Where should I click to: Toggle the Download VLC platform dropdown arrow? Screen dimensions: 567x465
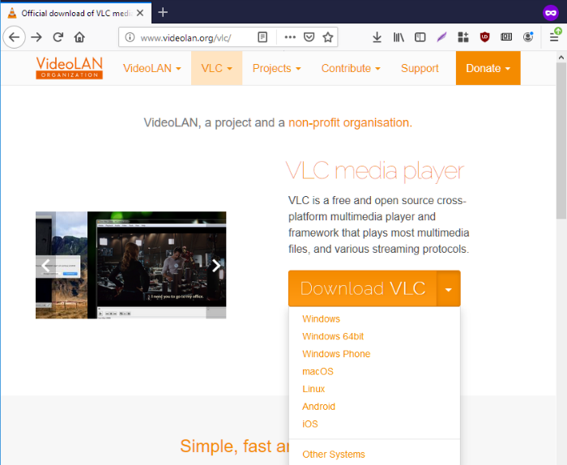(449, 289)
